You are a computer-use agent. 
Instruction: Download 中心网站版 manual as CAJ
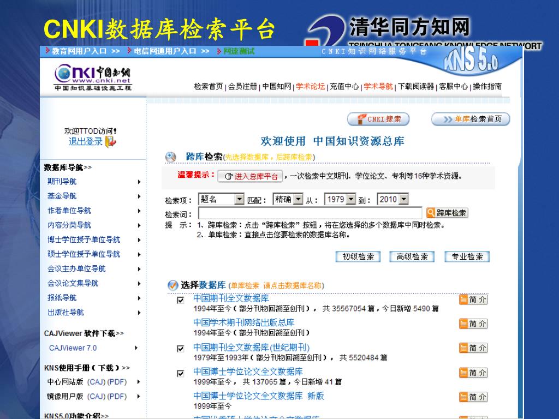[x=96, y=382]
